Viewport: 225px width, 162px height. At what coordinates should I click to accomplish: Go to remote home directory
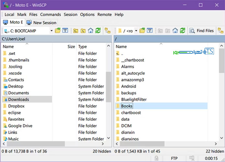tap(175, 31)
